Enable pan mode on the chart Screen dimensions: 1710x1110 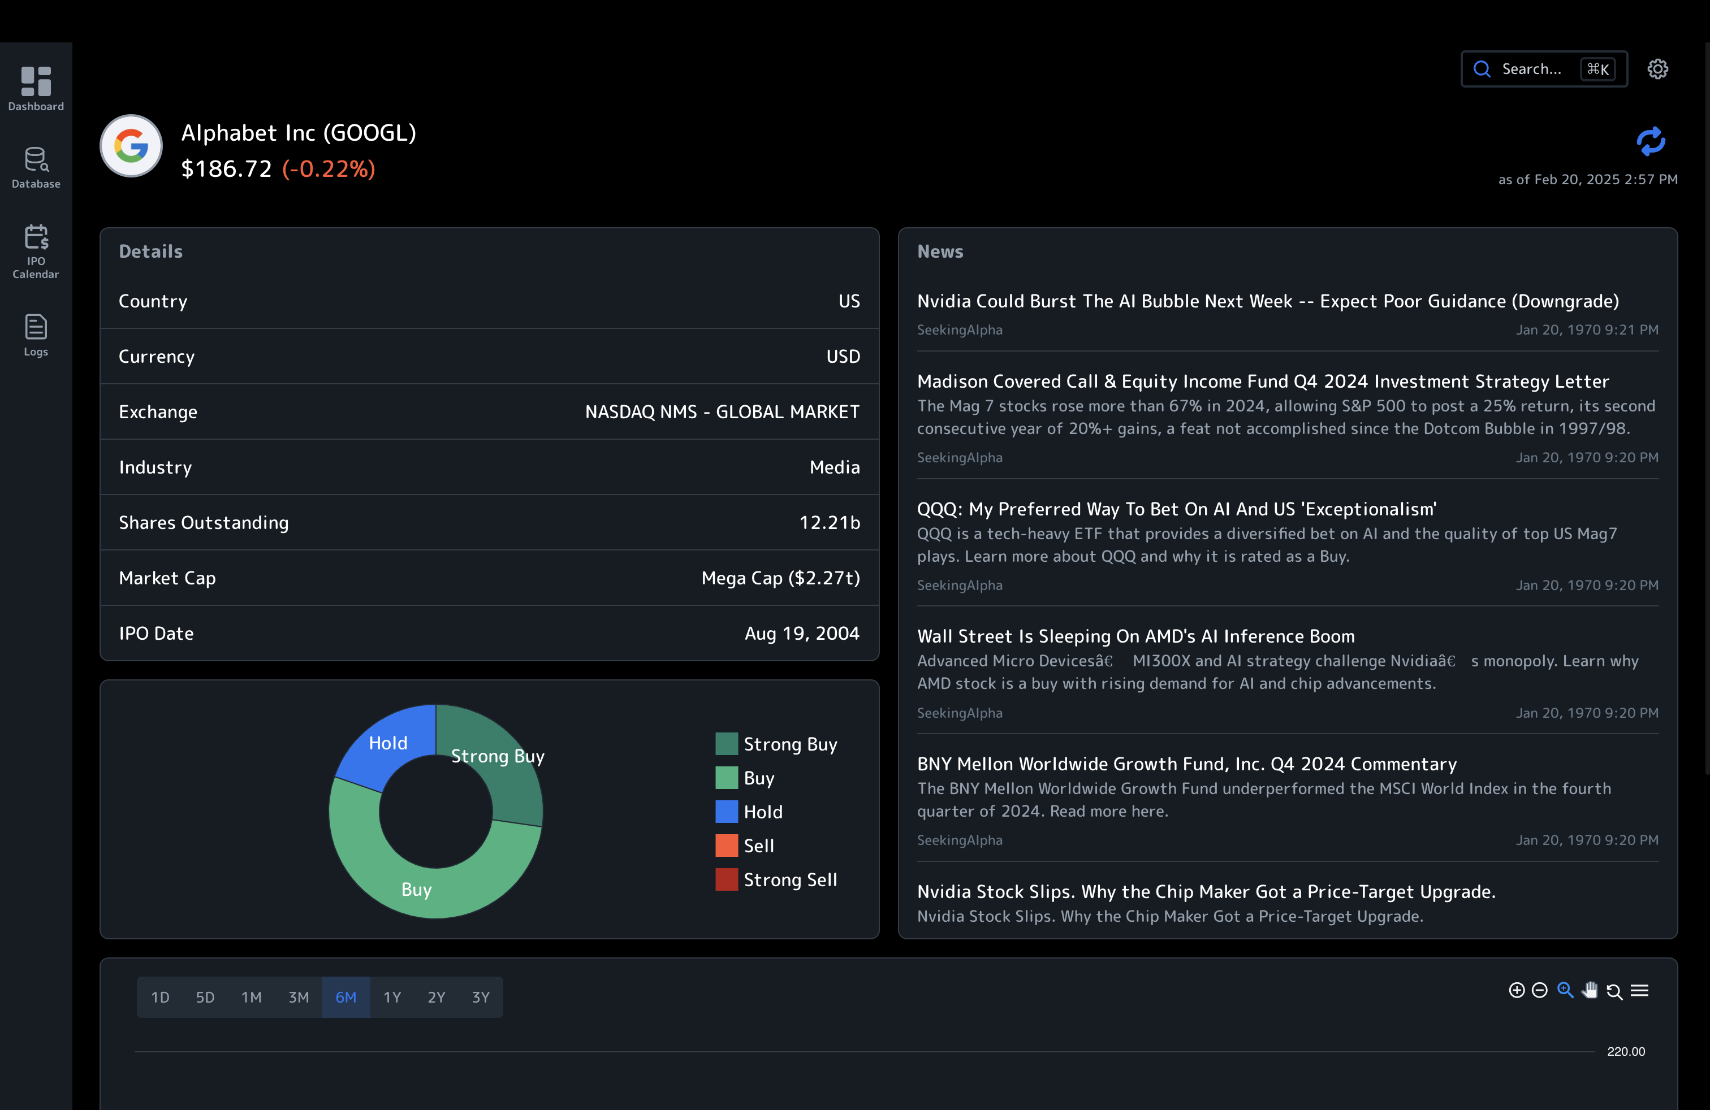click(x=1590, y=990)
